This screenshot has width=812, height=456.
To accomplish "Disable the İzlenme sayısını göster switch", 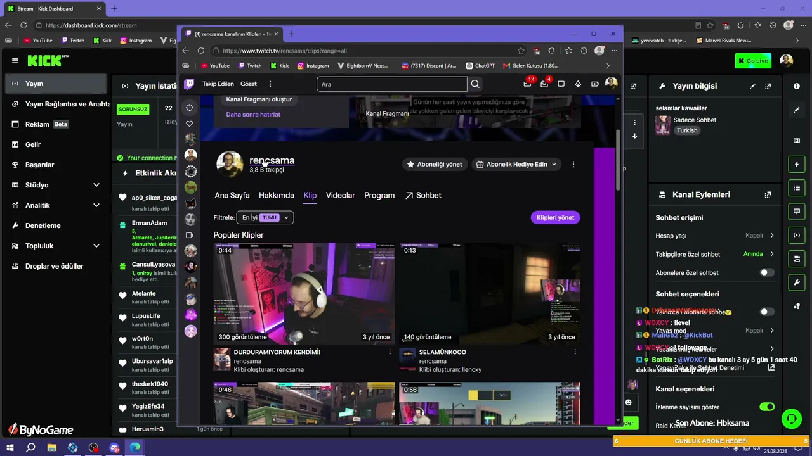I will pos(767,407).
